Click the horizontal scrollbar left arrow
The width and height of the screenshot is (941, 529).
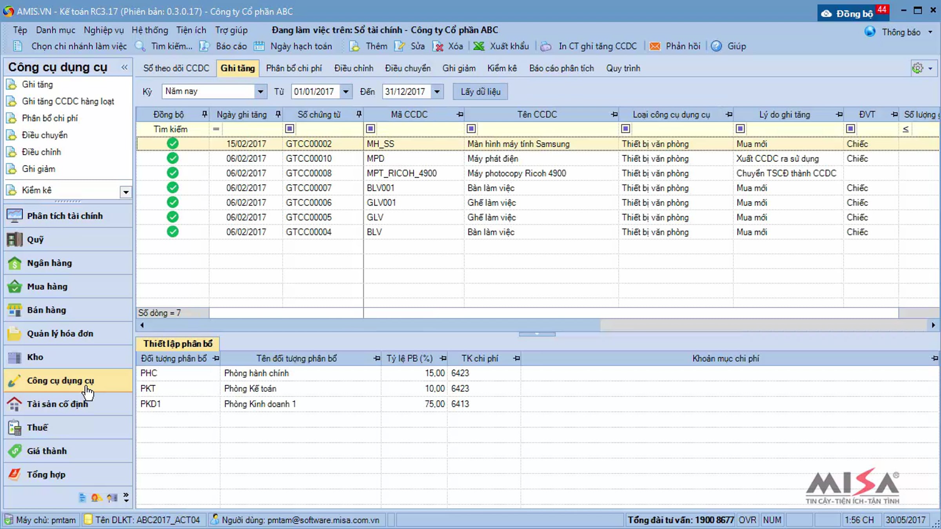pyautogui.click(x=142, y=325)
